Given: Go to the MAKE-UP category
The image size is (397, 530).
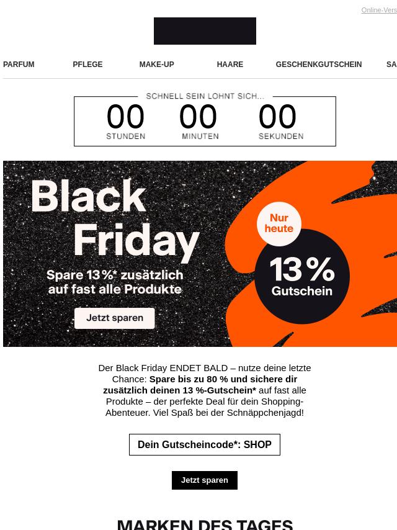Looking at the screenshot, I should tap(156, 64).
